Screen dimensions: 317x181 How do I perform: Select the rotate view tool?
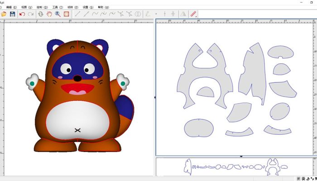[40, 14]
